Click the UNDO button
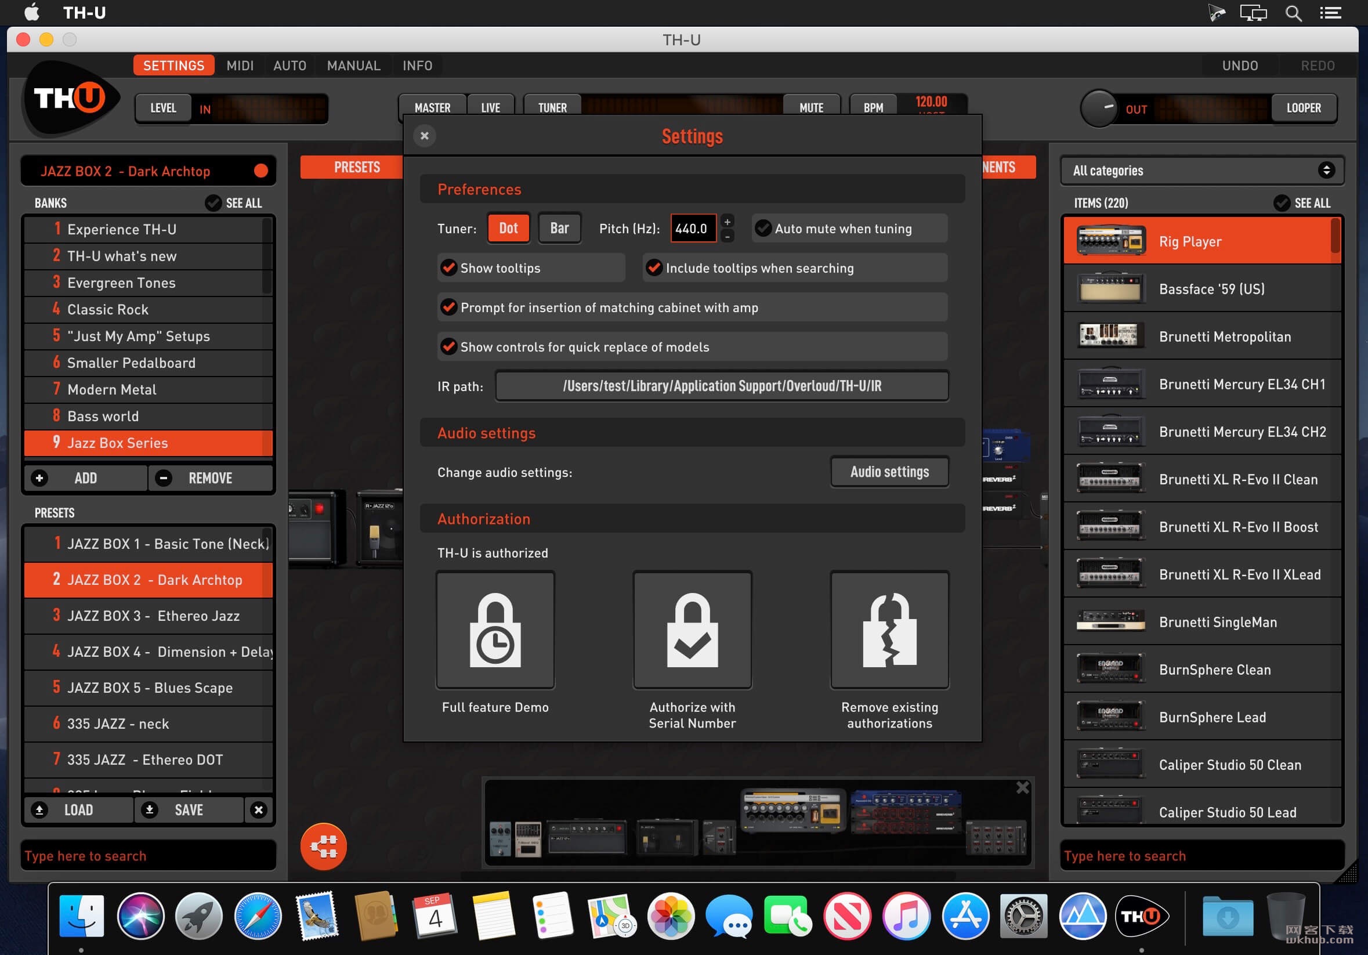Viewport: 1368px width, 955px height. click(x=1240, y=66)
